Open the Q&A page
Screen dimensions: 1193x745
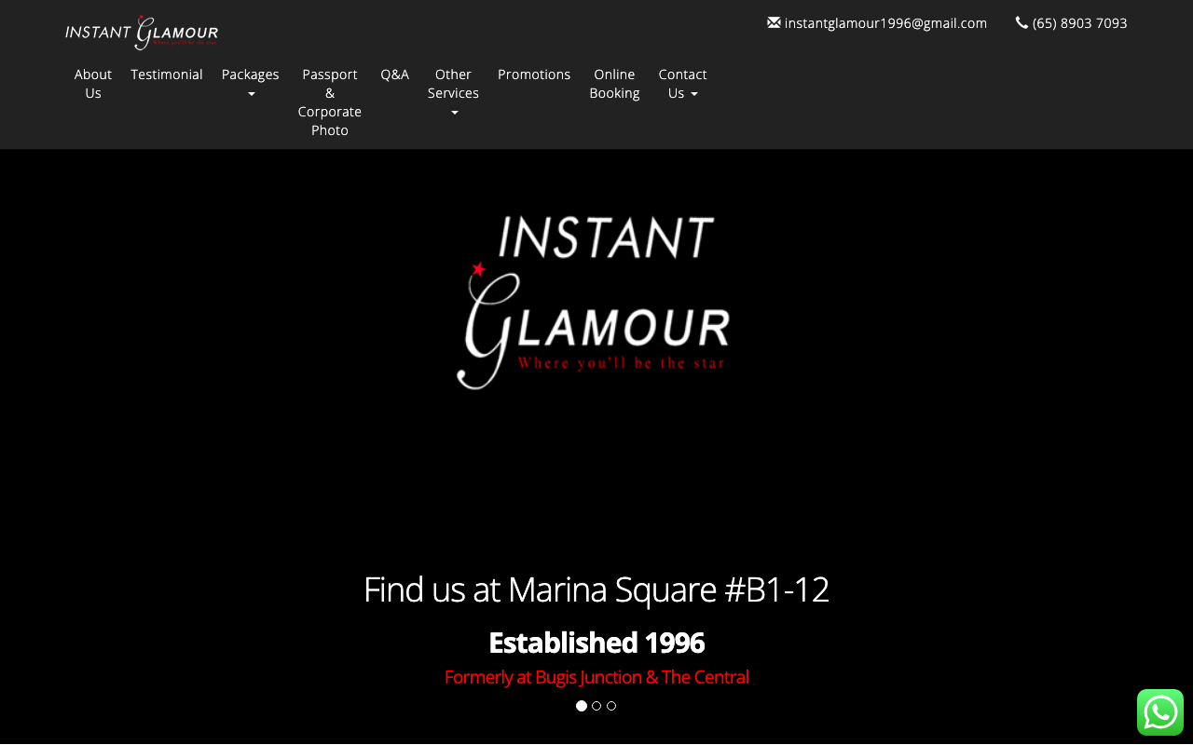pos(395,74)
